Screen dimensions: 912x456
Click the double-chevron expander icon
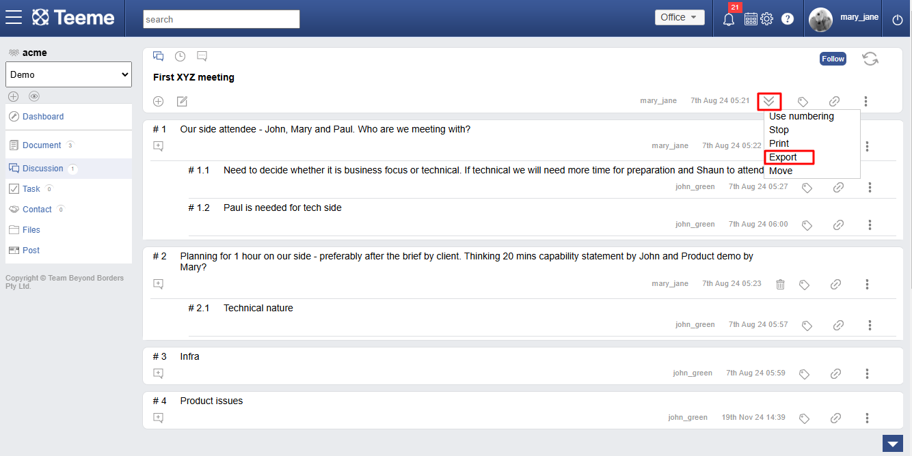tap(769, 102)
